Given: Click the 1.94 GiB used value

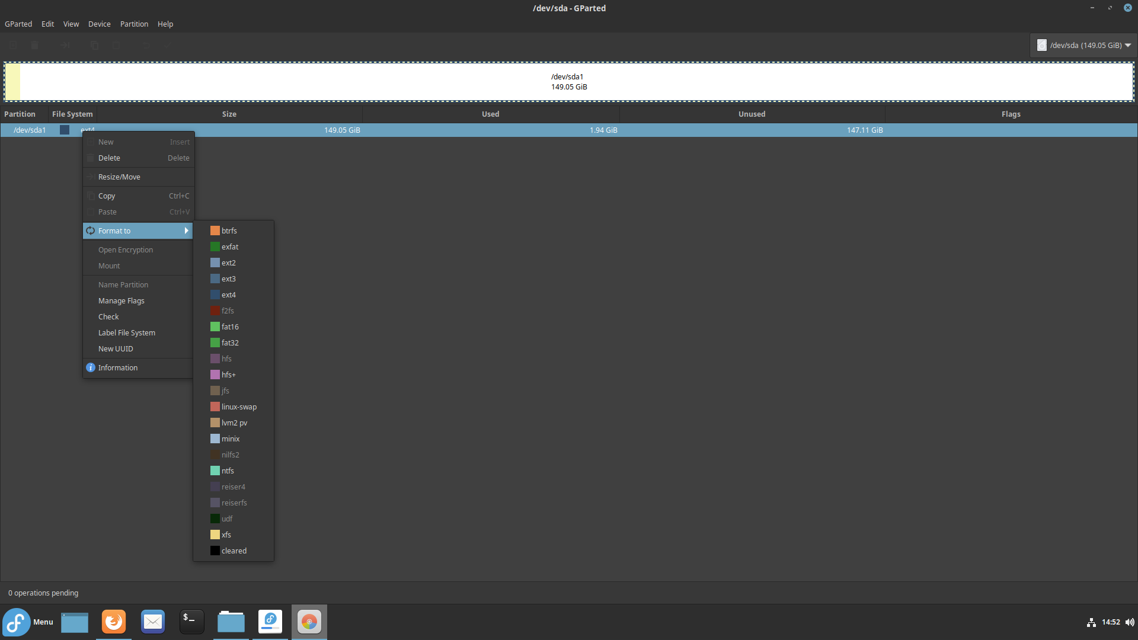Looking at the screenshot, I should pyautogui.click(x=603, y=130).
